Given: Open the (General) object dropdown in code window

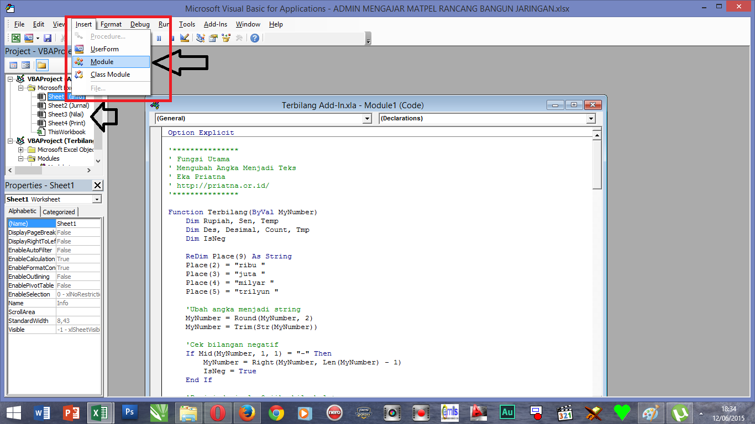Looking at the screenshot, I should tap(368, 119).
